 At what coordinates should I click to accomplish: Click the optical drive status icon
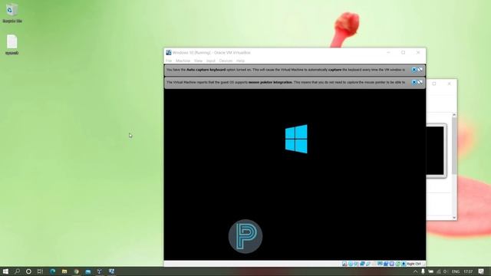click(351, 264)
